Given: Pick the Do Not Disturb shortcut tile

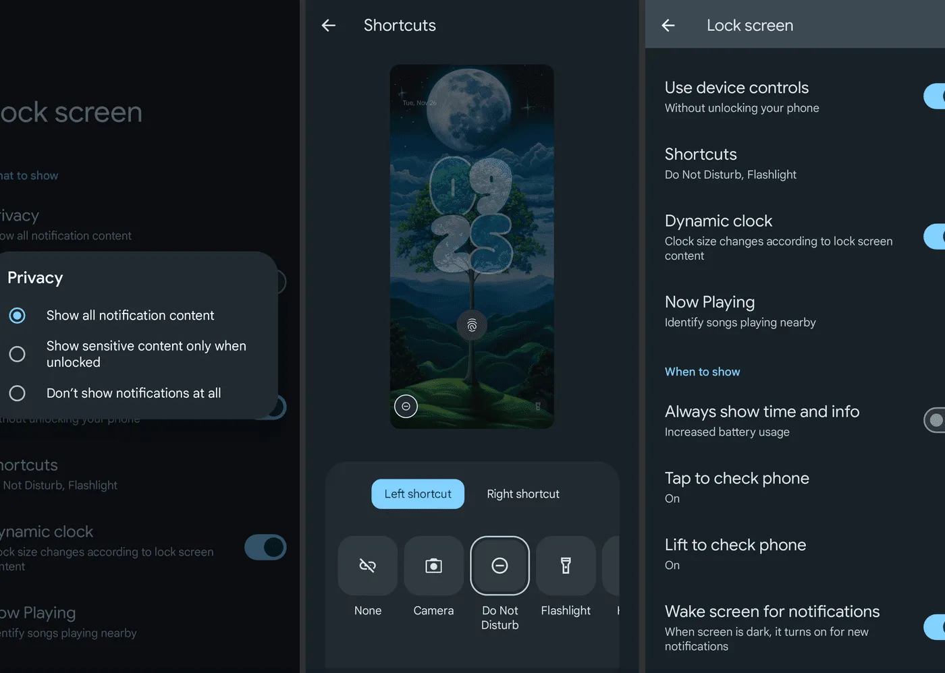Looking at the screenshot, I should pos(500,566).
